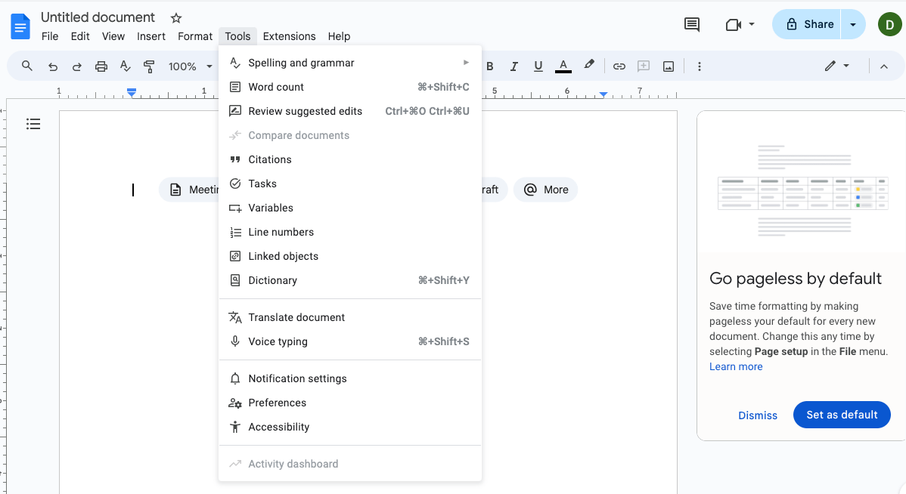Show the document outline icon
Screen dimensions: 906x494
(x=33, y=124)
